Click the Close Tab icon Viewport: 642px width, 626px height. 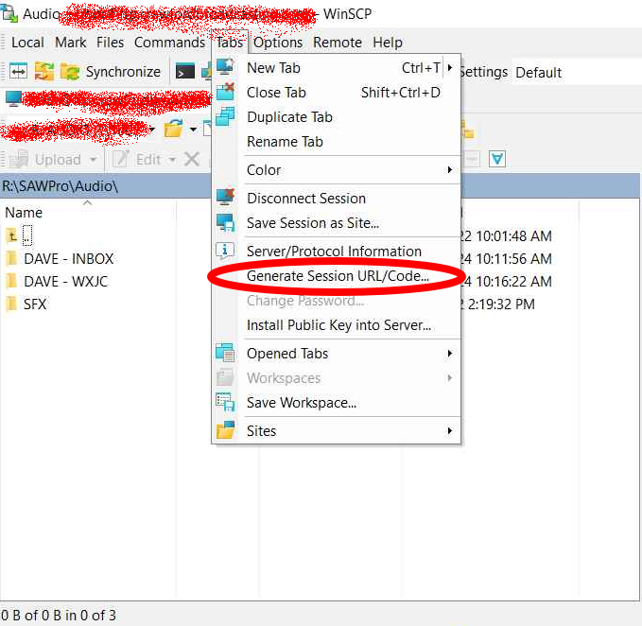coord(225,92)
